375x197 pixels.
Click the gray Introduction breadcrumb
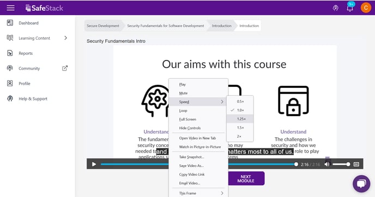click(222, 26)
